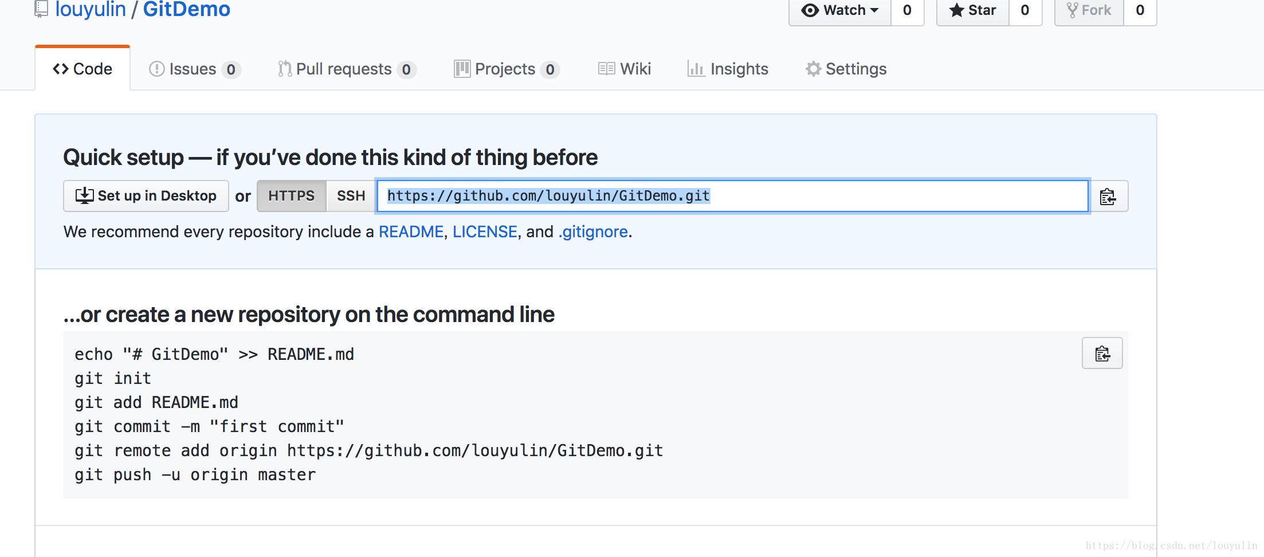Click the repository URL input field
The width and height of the screenshot is (1264, 557).
(732, 196)
